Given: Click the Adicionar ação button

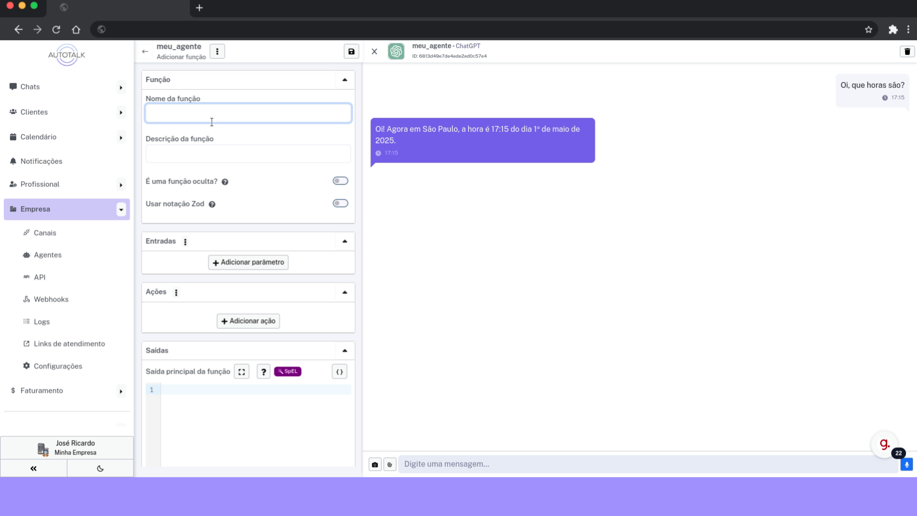Looking at the screenshot, I should [248, 321].
